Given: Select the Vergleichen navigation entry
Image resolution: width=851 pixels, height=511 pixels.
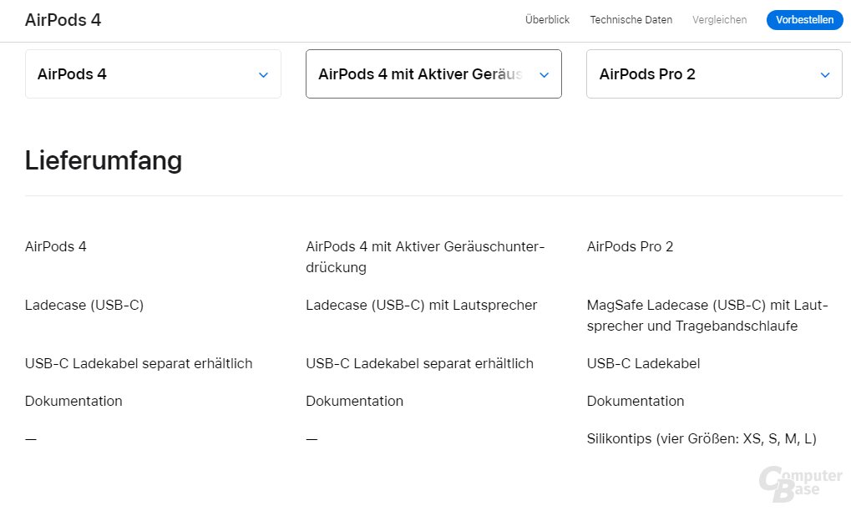Looking at the screenshot, I should 719,19.
